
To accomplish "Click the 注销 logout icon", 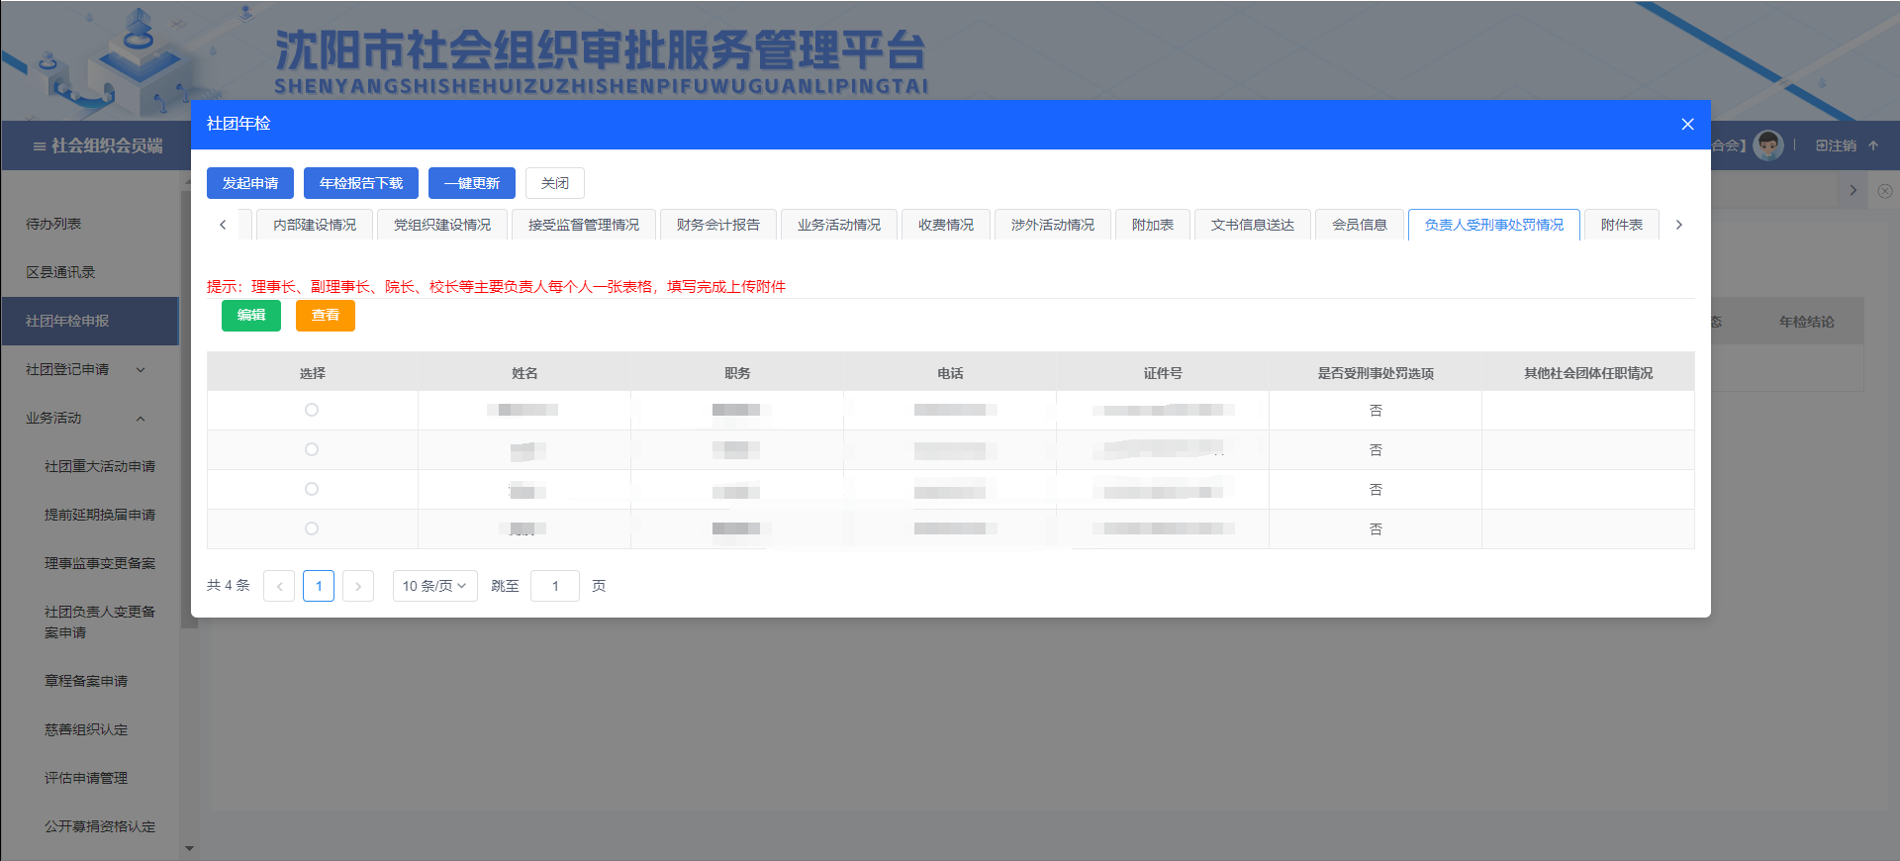I will tap(1823, 145).
